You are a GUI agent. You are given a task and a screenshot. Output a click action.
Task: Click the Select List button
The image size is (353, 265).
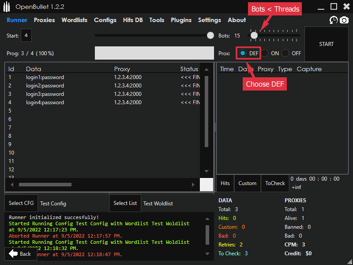pos(125,203)
